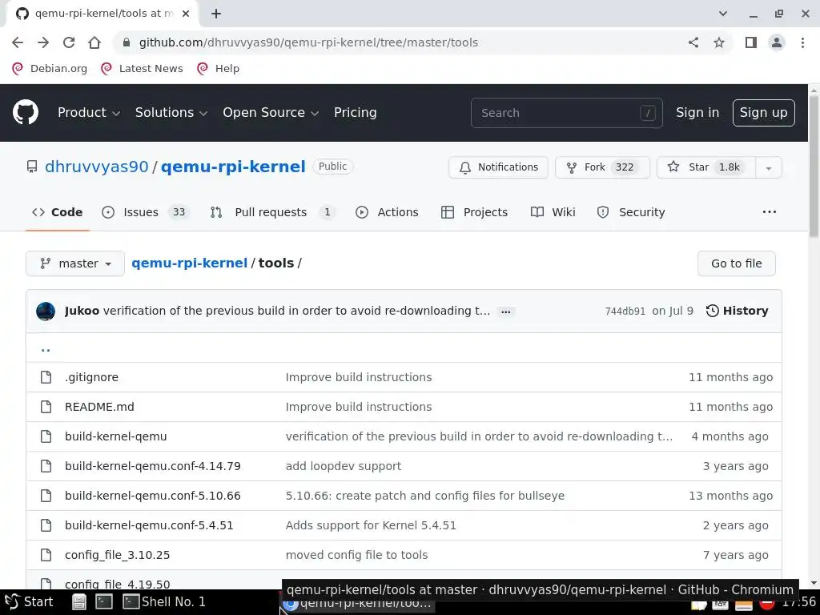This screenshot has width=820, height=615.
Task: Go to parent directory link
Action: tap(46, 348)
